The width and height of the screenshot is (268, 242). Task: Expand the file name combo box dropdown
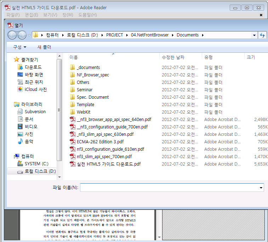261,188
